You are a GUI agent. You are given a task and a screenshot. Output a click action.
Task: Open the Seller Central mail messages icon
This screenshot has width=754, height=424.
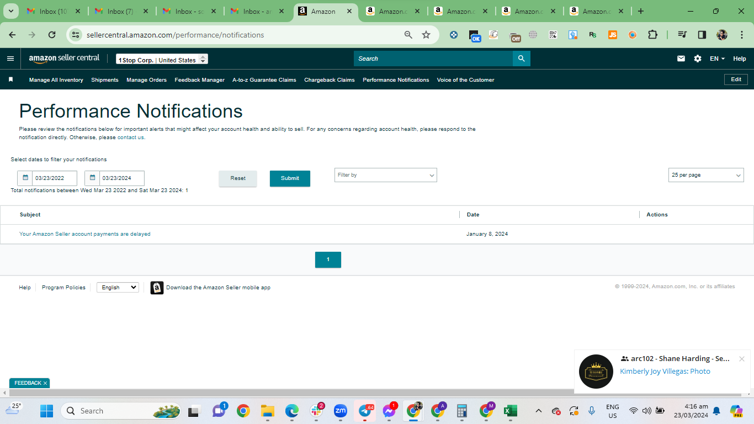click(x=681, y=59)
